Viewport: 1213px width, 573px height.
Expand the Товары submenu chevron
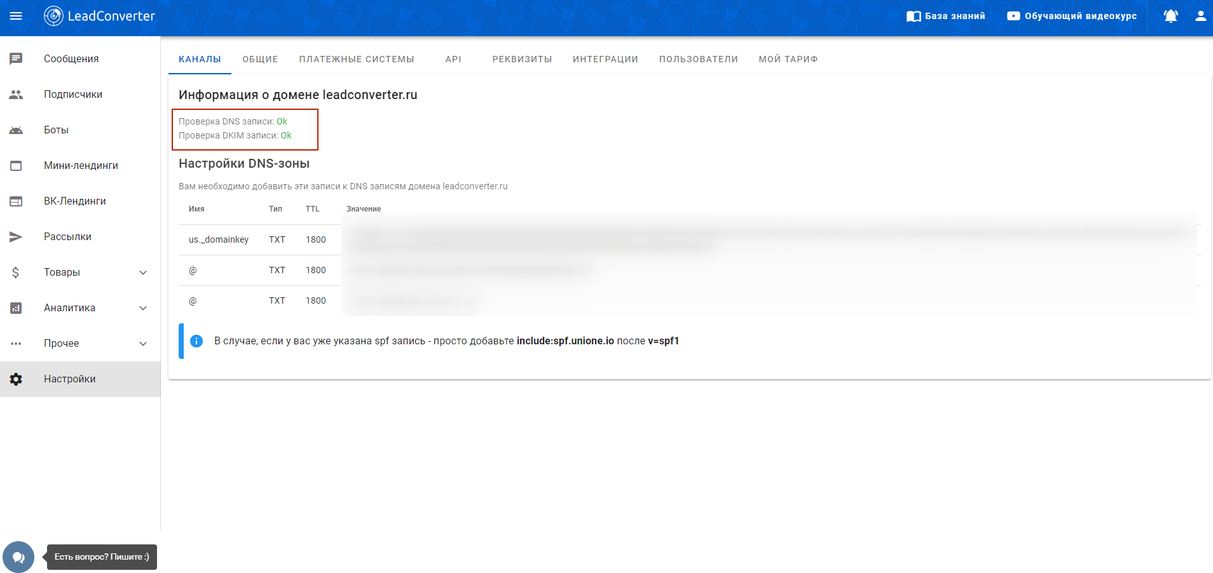(x=143, y=272)
